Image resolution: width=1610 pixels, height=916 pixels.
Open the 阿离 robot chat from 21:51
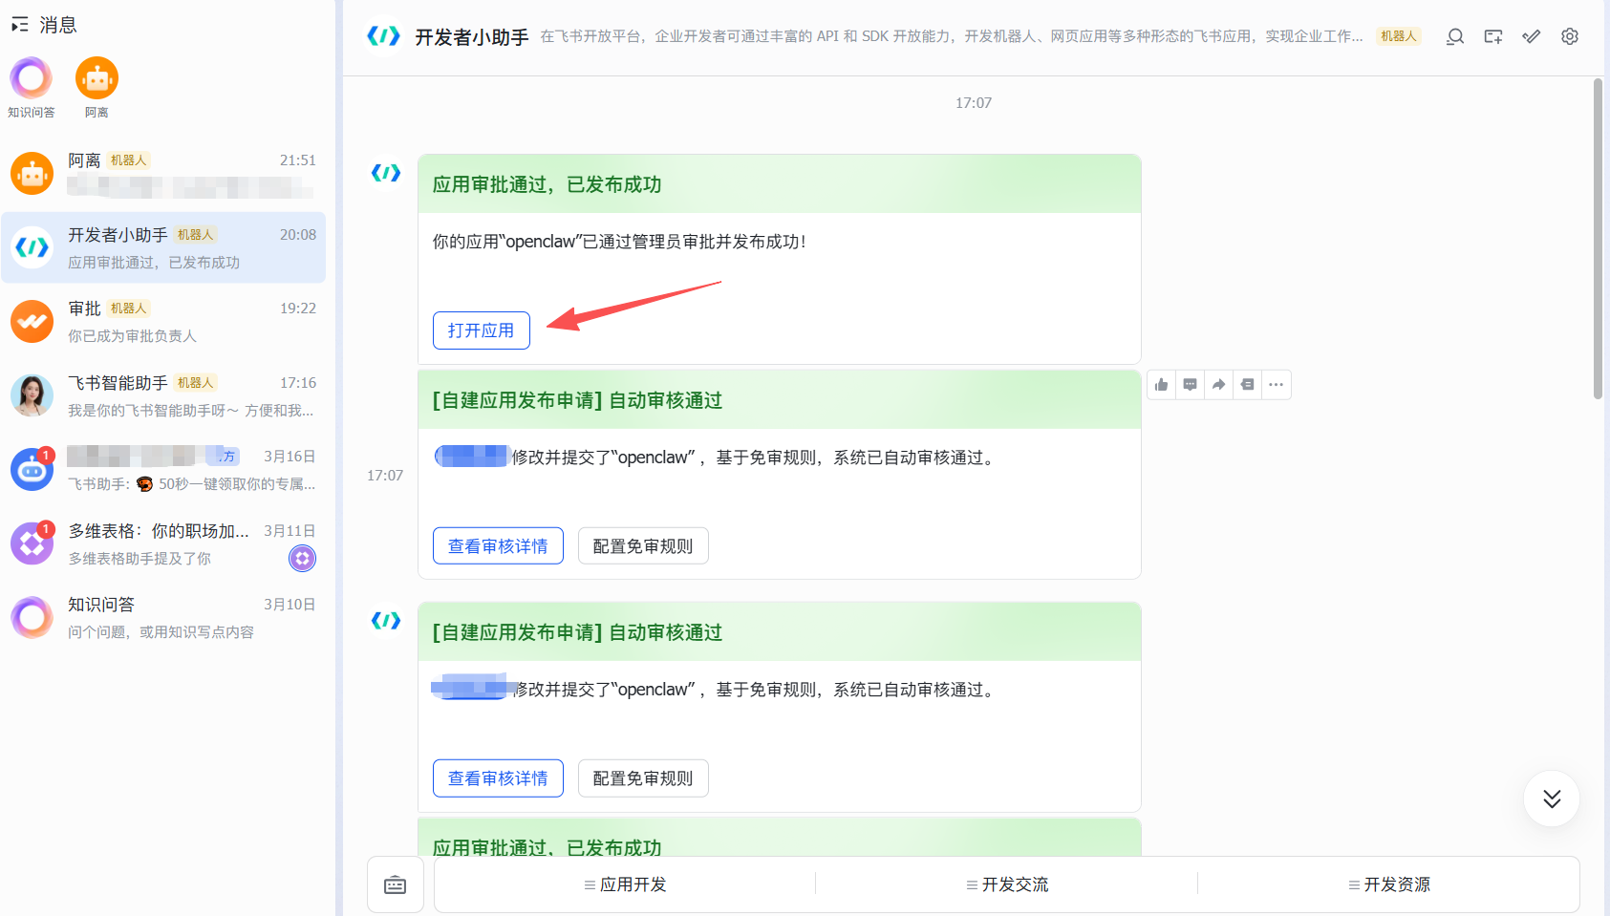(x=163, y=173)
